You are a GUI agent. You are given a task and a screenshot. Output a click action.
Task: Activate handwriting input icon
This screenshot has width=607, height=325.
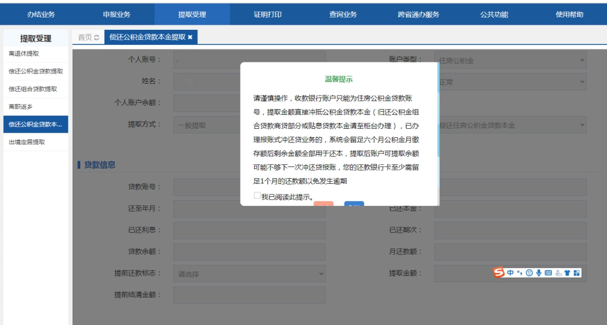click(x=557, y=273)
